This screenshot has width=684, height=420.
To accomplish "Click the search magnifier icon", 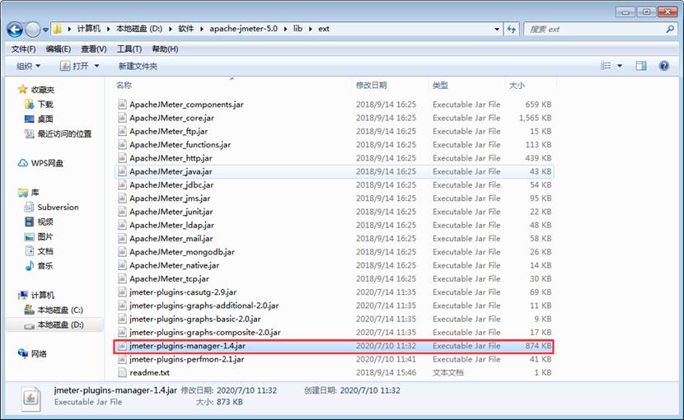I will tap(670, 29).
